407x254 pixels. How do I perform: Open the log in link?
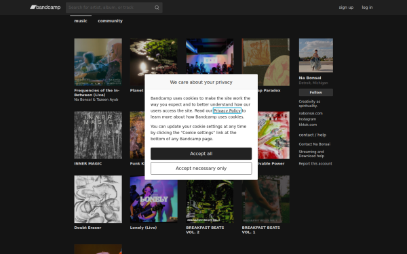coord(367,7)
